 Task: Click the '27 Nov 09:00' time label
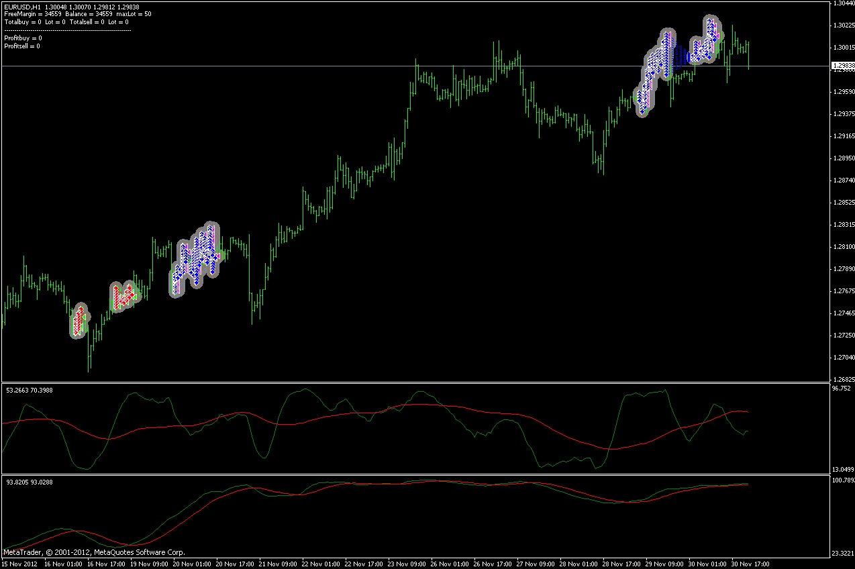[536, 564]
